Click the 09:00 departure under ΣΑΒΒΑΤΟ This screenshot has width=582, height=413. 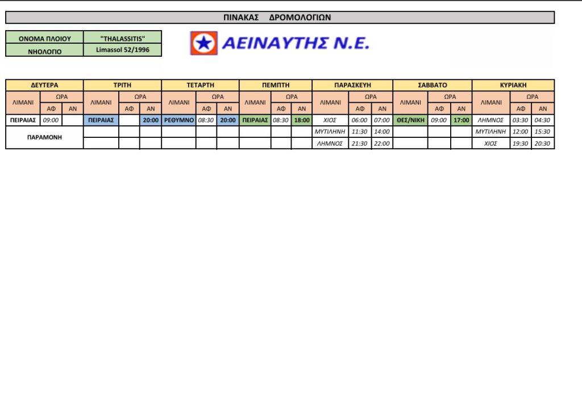439,120
